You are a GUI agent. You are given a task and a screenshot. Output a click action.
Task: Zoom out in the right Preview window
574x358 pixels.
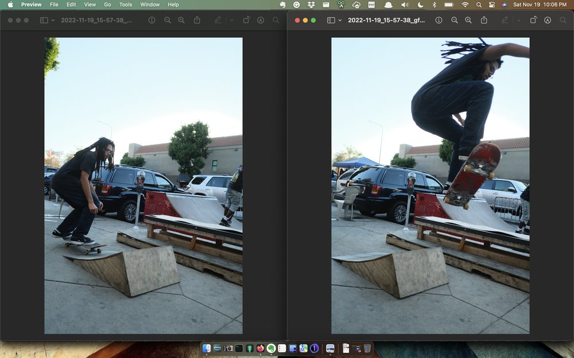pyautogui.click(x=455, y=20)
